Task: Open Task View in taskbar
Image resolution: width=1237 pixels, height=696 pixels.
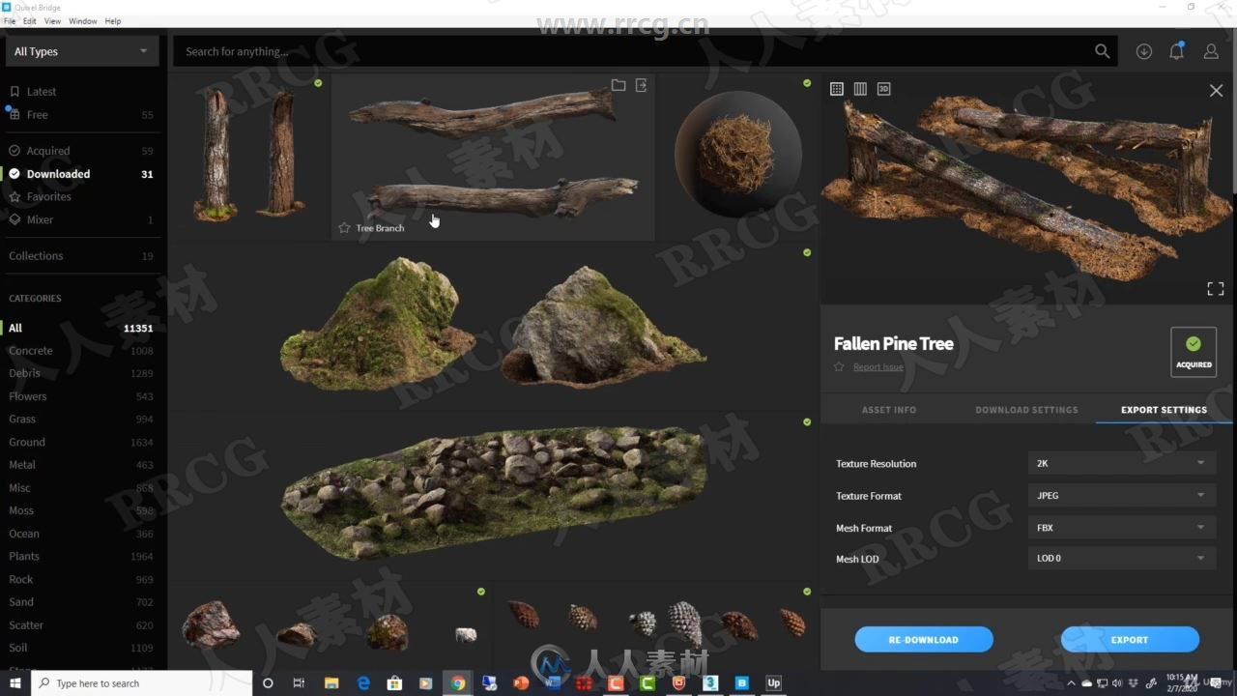Action: [x=299, y=682]
